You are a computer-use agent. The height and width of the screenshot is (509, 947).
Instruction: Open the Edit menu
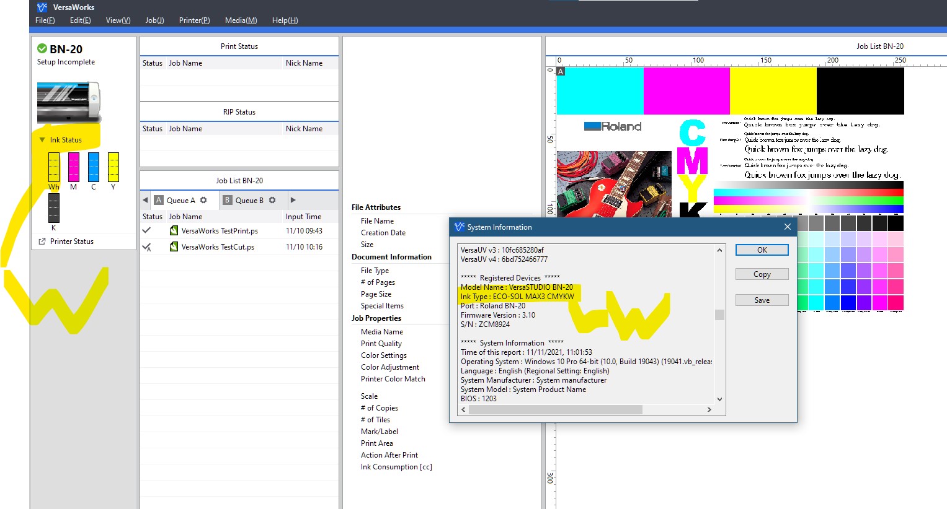pyautogui.click(x=80, y=20)
